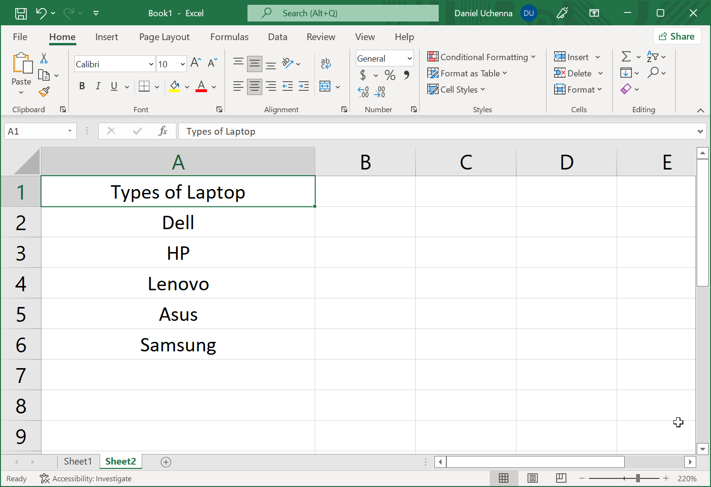Open the Formulas ribbon tab
Image resolution: width=711 pixels, height=487 pixels.
click(229, 37)
